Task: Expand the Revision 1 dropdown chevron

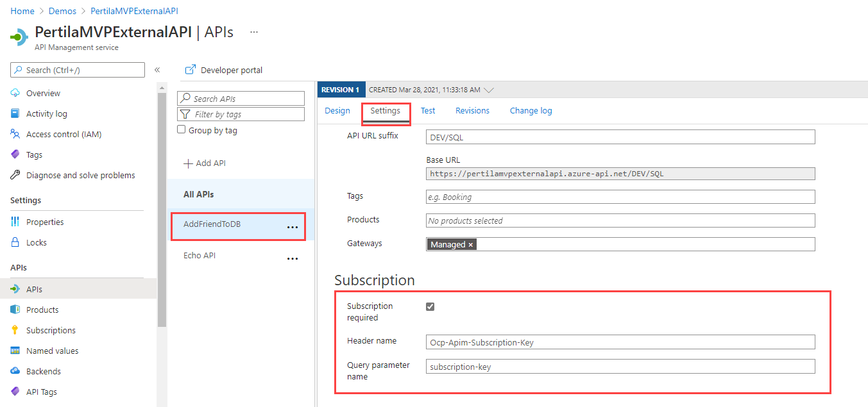Action: (488, 90)
